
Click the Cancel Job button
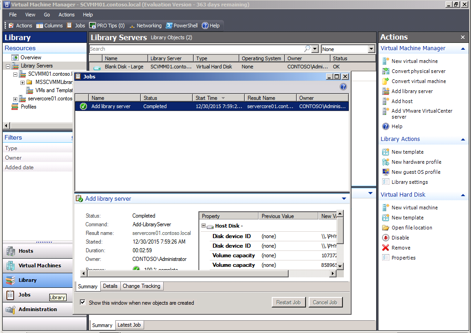(325, 302)
